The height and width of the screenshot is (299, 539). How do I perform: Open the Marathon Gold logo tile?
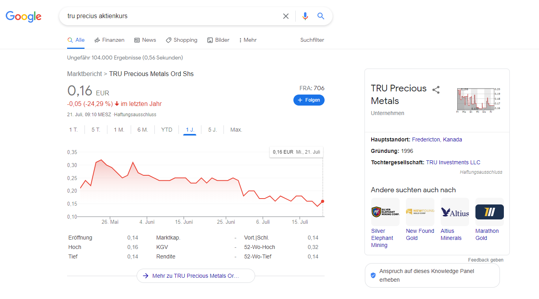pos(489,212)
